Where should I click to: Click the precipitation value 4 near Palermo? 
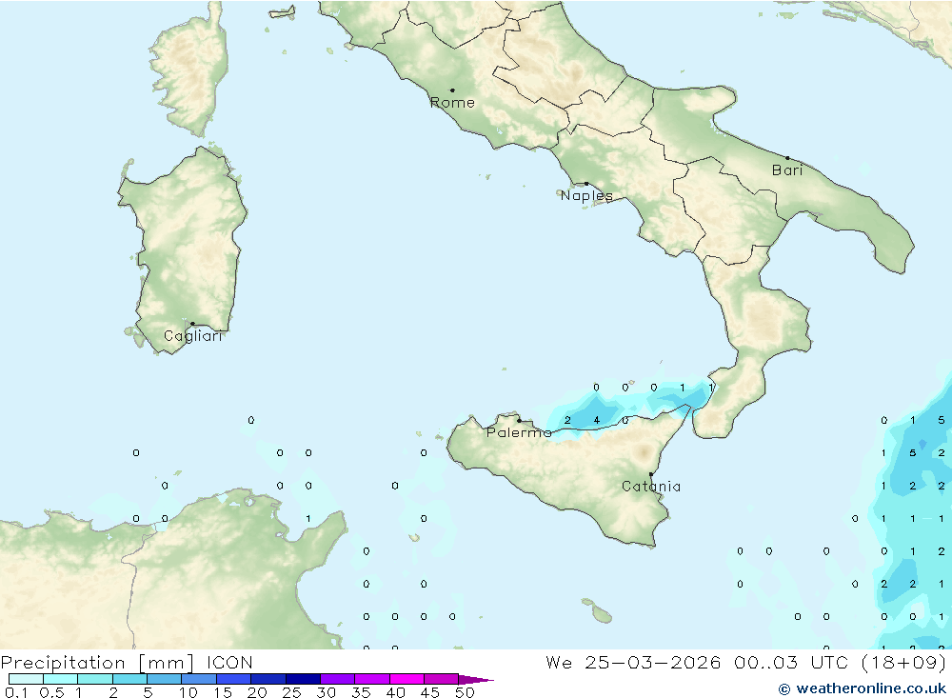[596, 420]
